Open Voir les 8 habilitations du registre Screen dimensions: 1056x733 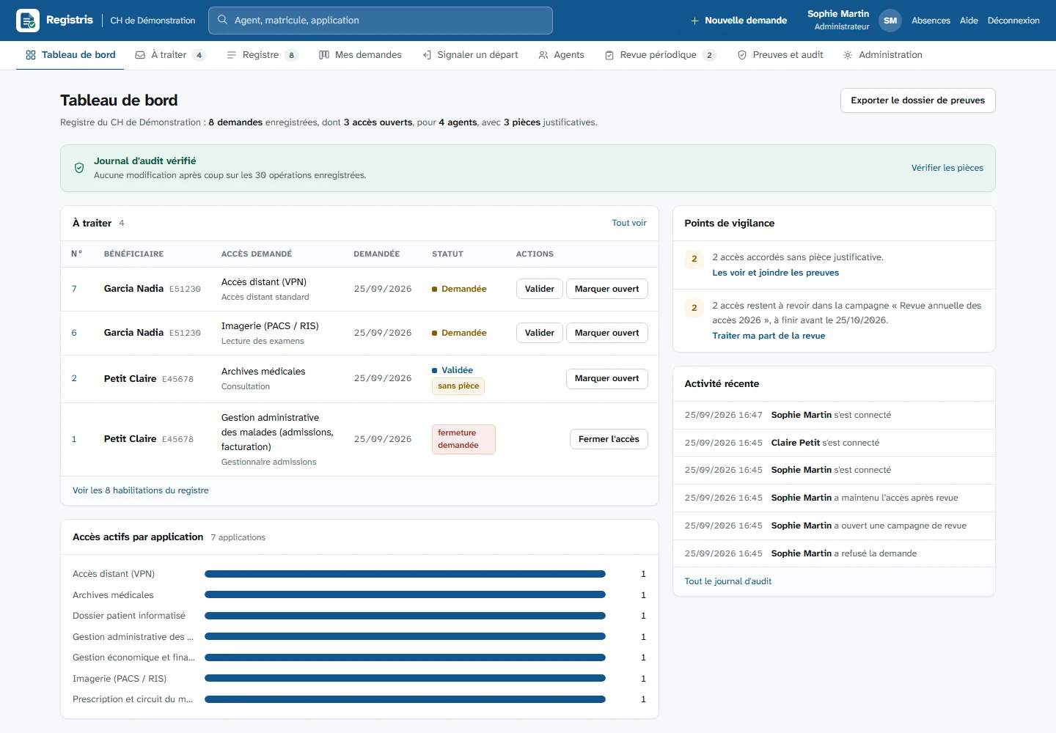tap(141, 490)
